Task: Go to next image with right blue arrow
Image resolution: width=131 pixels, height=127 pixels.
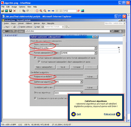Action: [53, 11]
